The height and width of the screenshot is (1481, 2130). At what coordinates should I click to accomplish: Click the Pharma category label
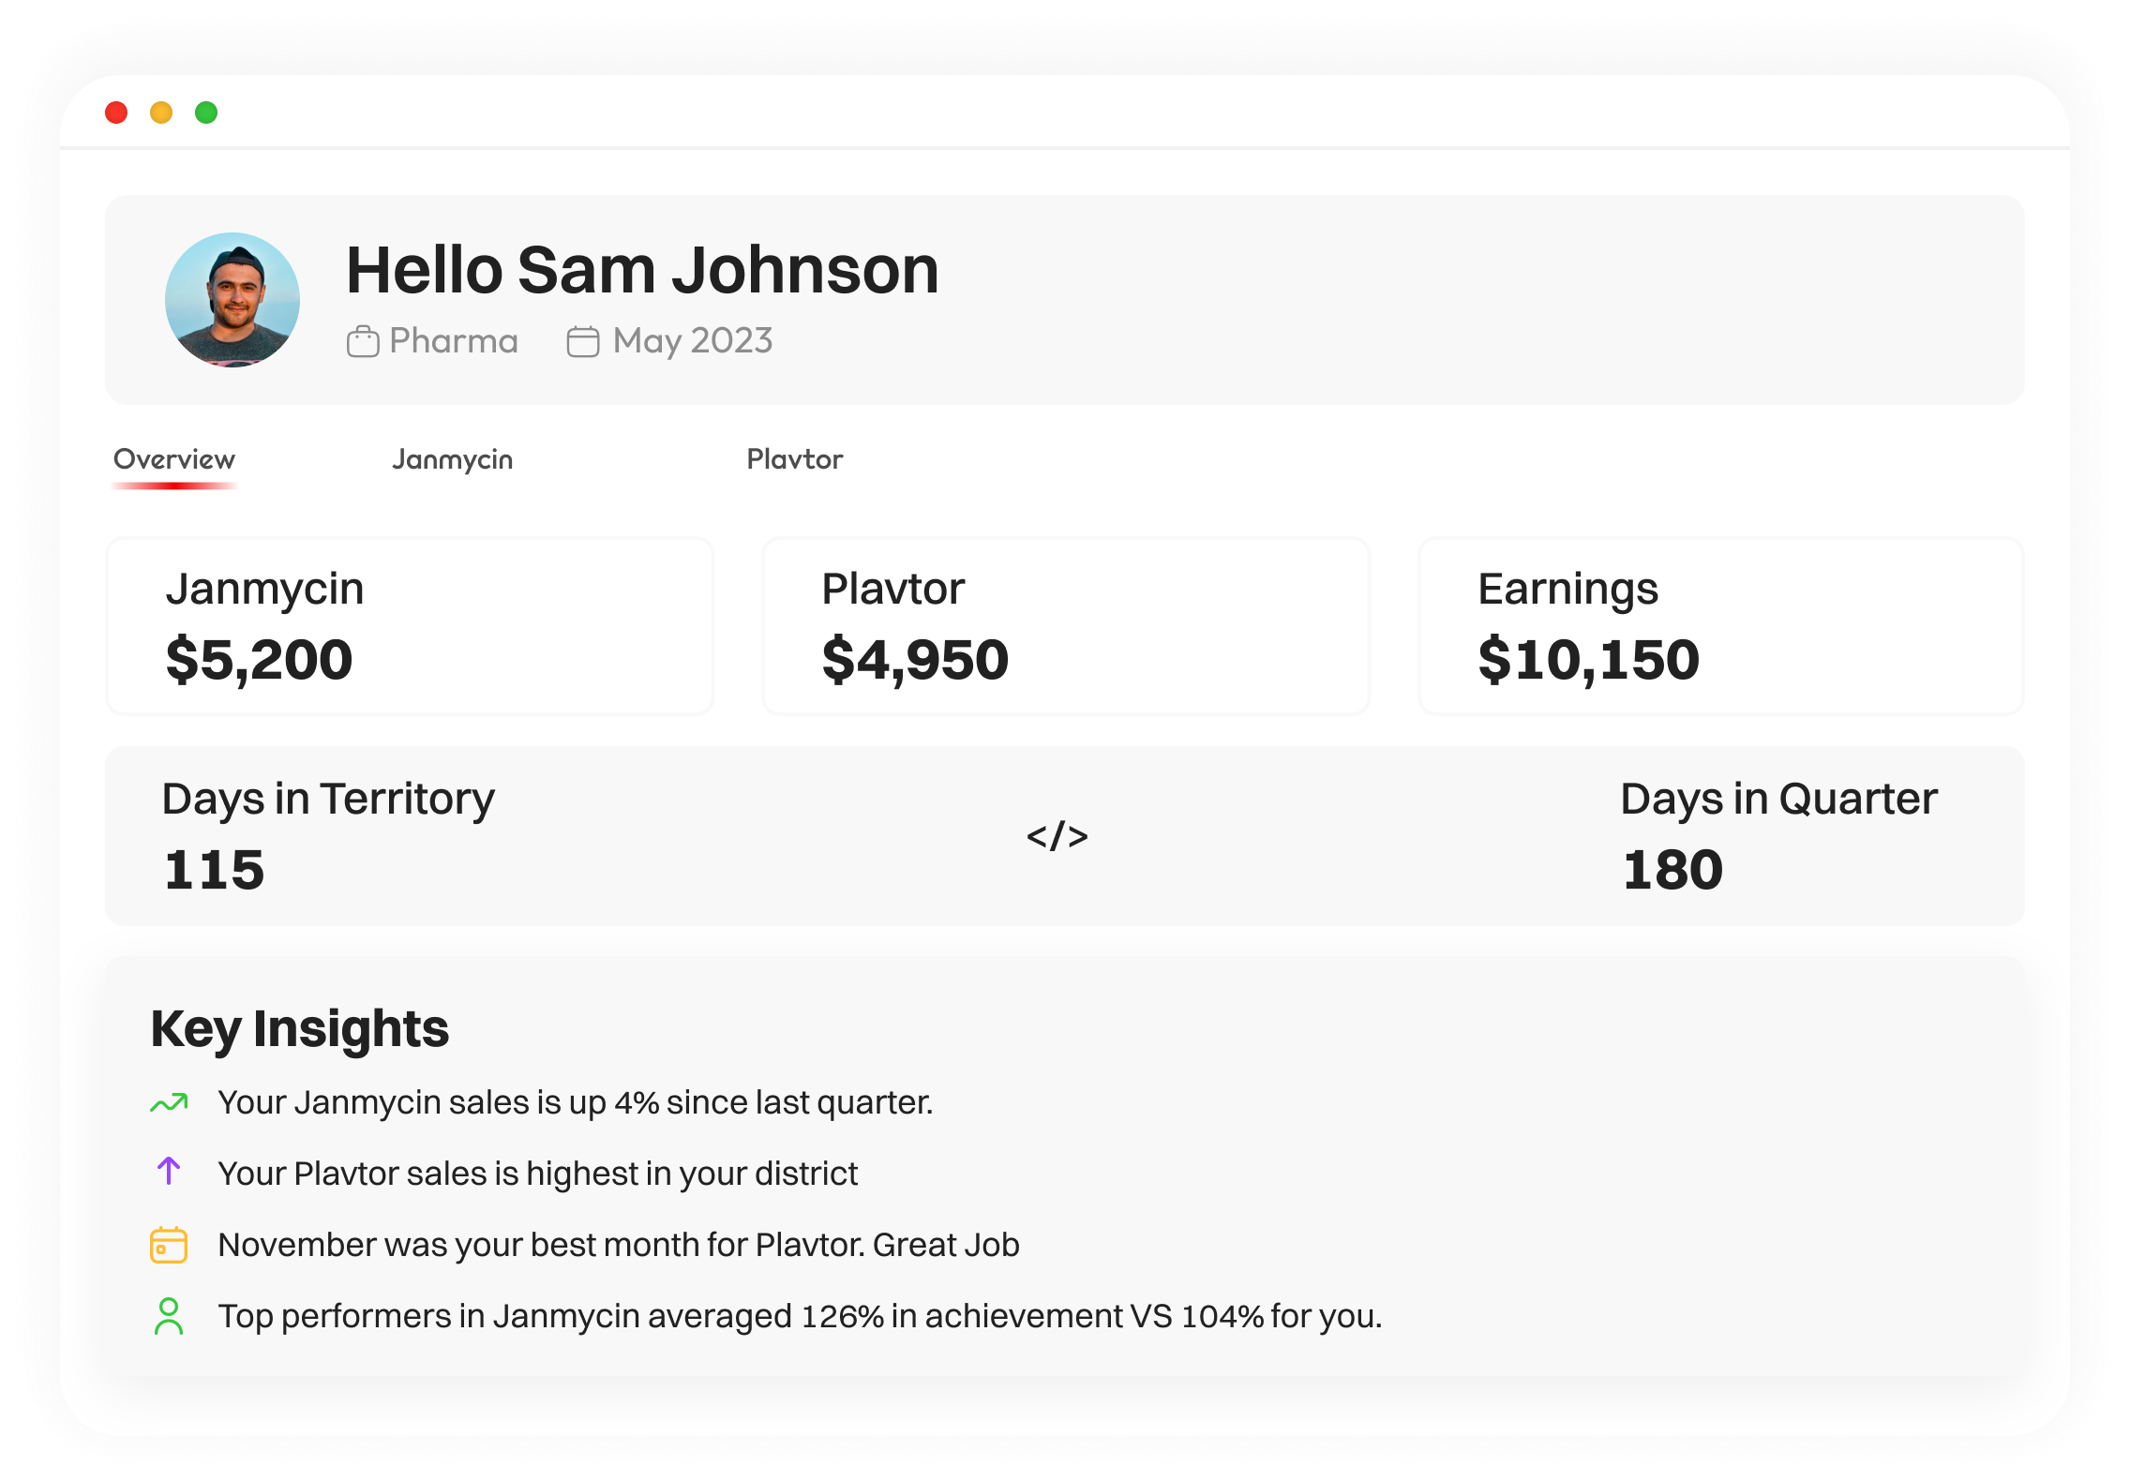(453, 341)
